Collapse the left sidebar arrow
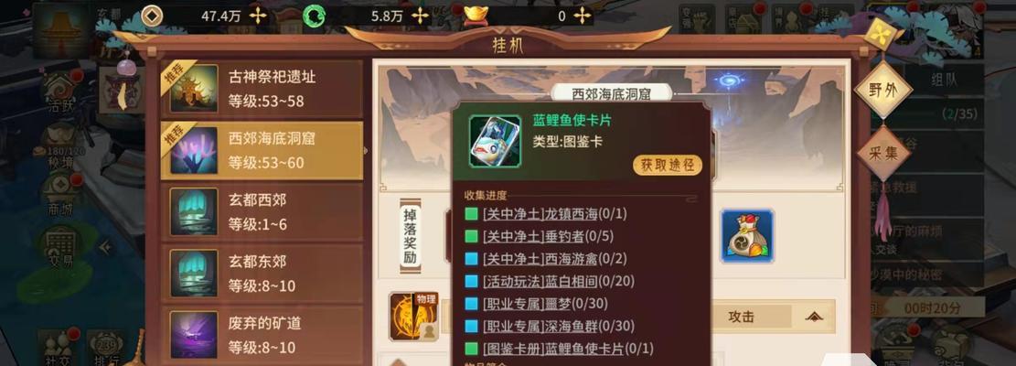The width and height of the screenshot is (1016, 366). tap(103, 247)
